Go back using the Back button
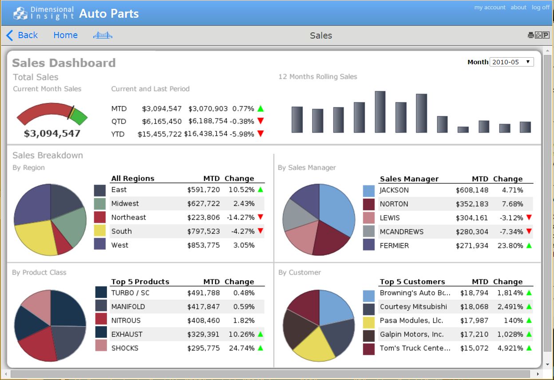554x380 pixels. point(22,35)
